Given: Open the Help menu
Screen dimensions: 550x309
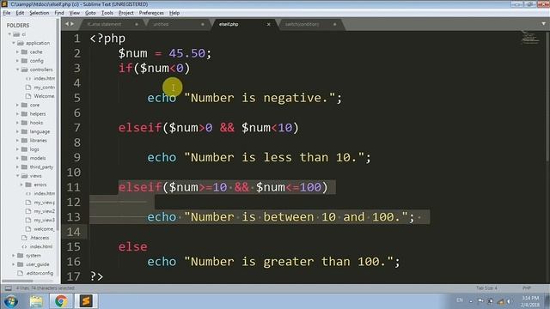Looking at the screenshot, I should pos(174,13).
